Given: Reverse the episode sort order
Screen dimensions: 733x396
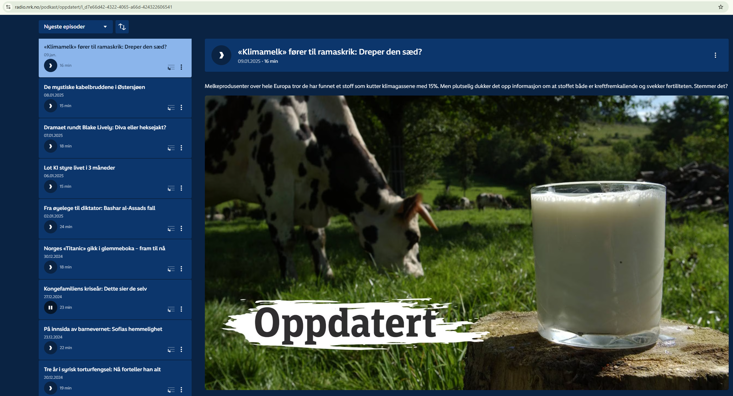Looking at the screenshot, I should [122, 27].
